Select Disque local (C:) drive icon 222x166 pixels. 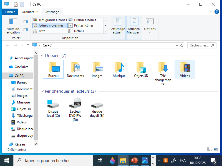53,108
